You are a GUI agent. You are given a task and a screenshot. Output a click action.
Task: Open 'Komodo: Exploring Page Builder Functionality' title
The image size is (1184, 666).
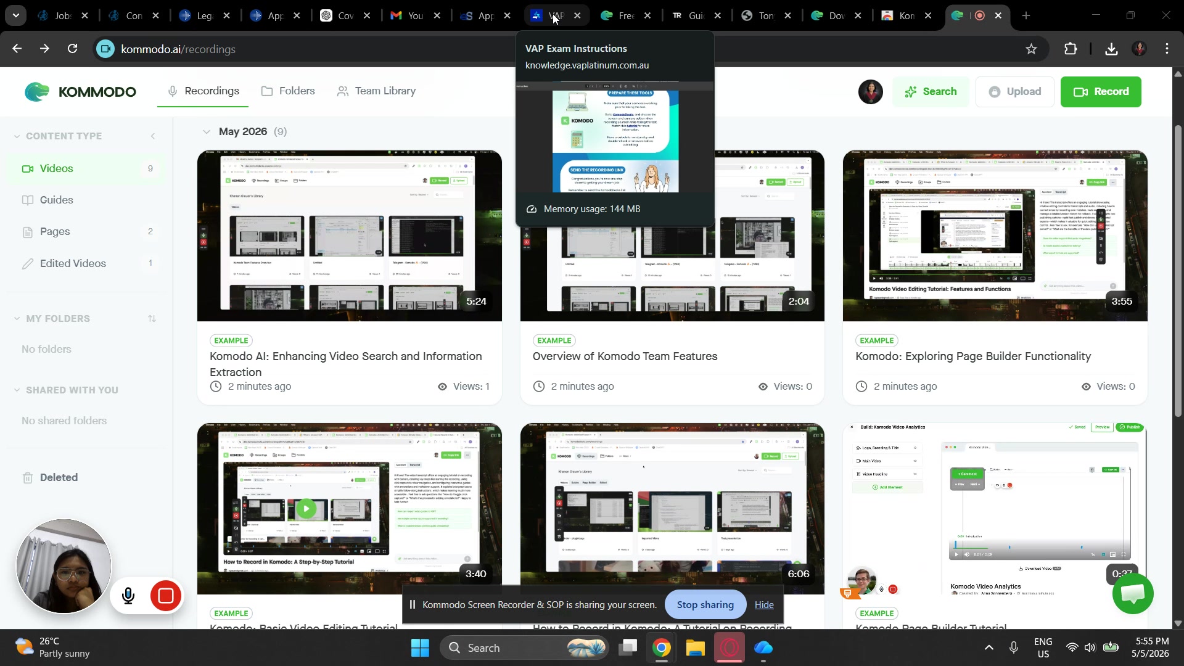(x=973, y=356)
